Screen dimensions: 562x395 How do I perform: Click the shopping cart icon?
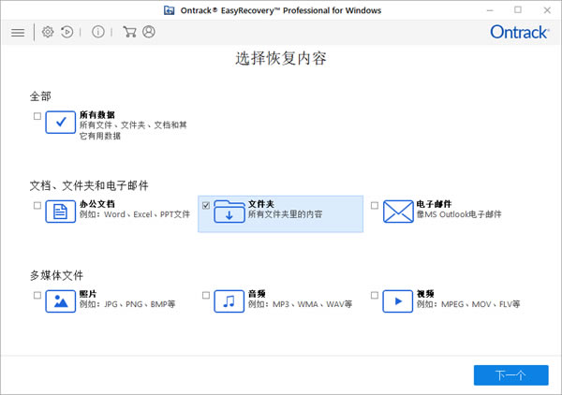129,32
